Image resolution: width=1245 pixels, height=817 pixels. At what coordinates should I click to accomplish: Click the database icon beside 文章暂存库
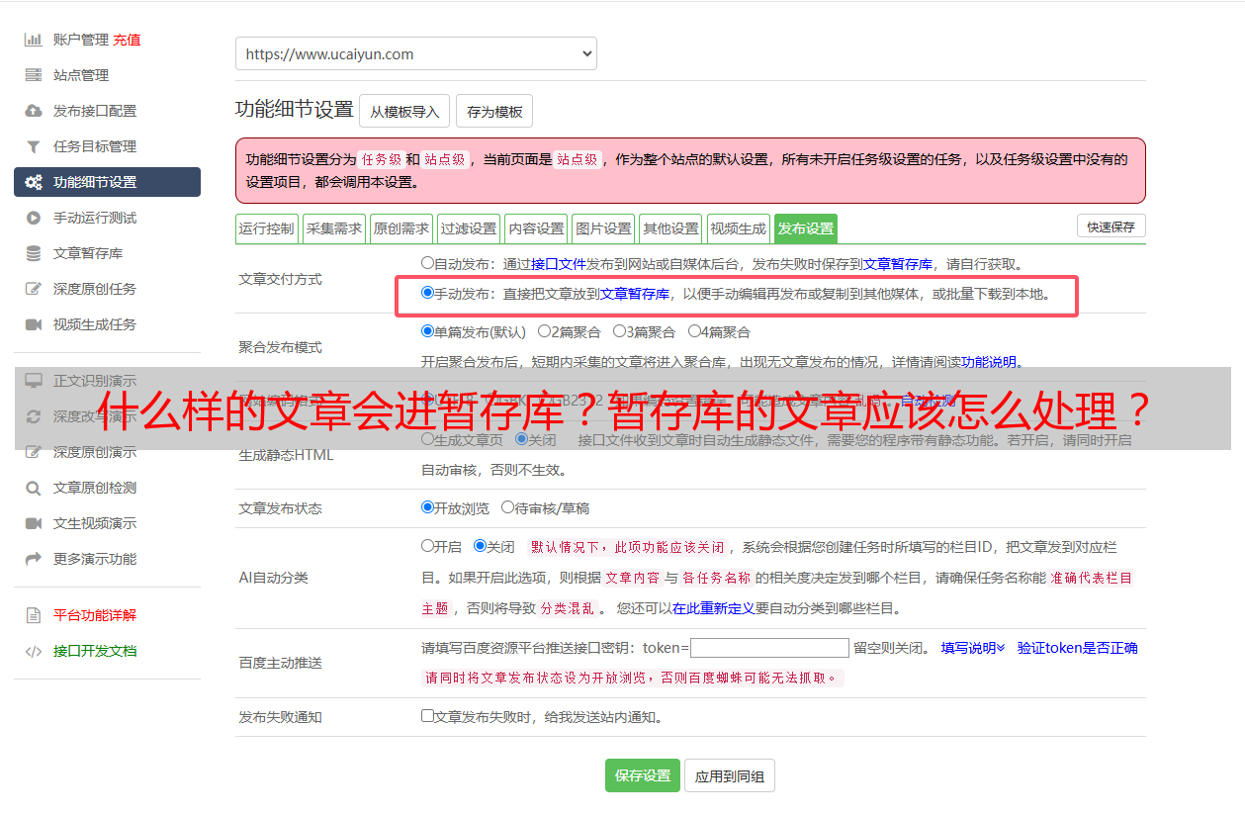point(34,253)
